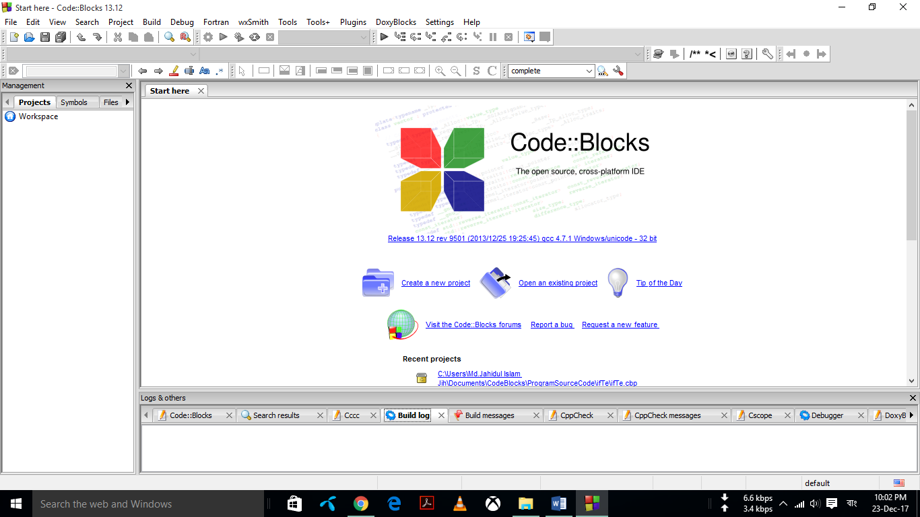Click the New file toolbar icon
920x517 pixels.
13,37
